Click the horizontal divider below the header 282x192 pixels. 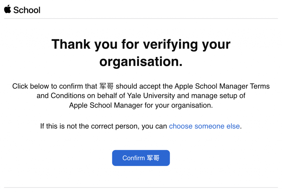141,19
